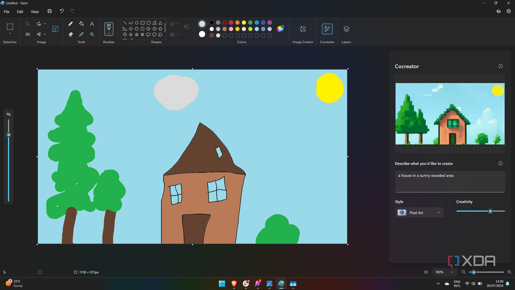Undo the last action

[x=61, y=11]
